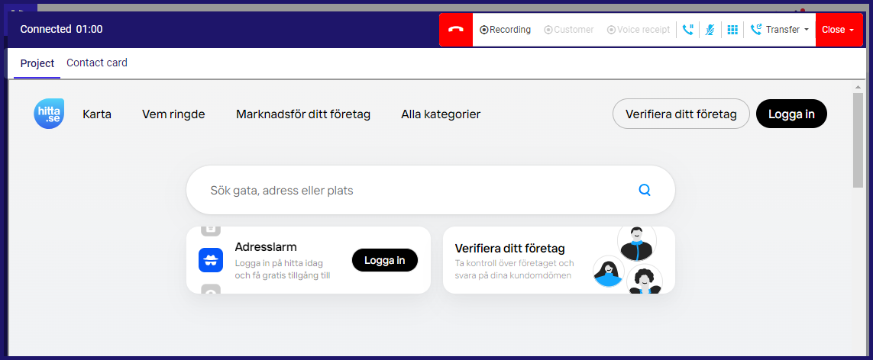Open the dial pad grid icon
Viewport: 873px width, 360px height.
click(732, 30)
